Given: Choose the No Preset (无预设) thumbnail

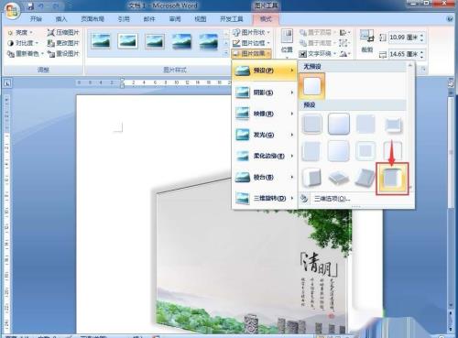Looking at the screenshot, I should (x=311, y=86).
